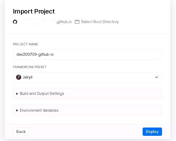The height and width of the screenshot is (141, 176).
Task: Click the FRAMEWORK PRESET label
Action: point(30,67)
